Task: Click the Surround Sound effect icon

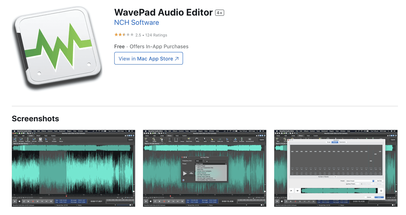Action: [x=250, y=140]
